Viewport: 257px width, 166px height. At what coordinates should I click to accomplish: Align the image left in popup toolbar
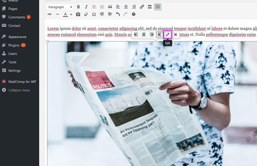coord(136,35)
